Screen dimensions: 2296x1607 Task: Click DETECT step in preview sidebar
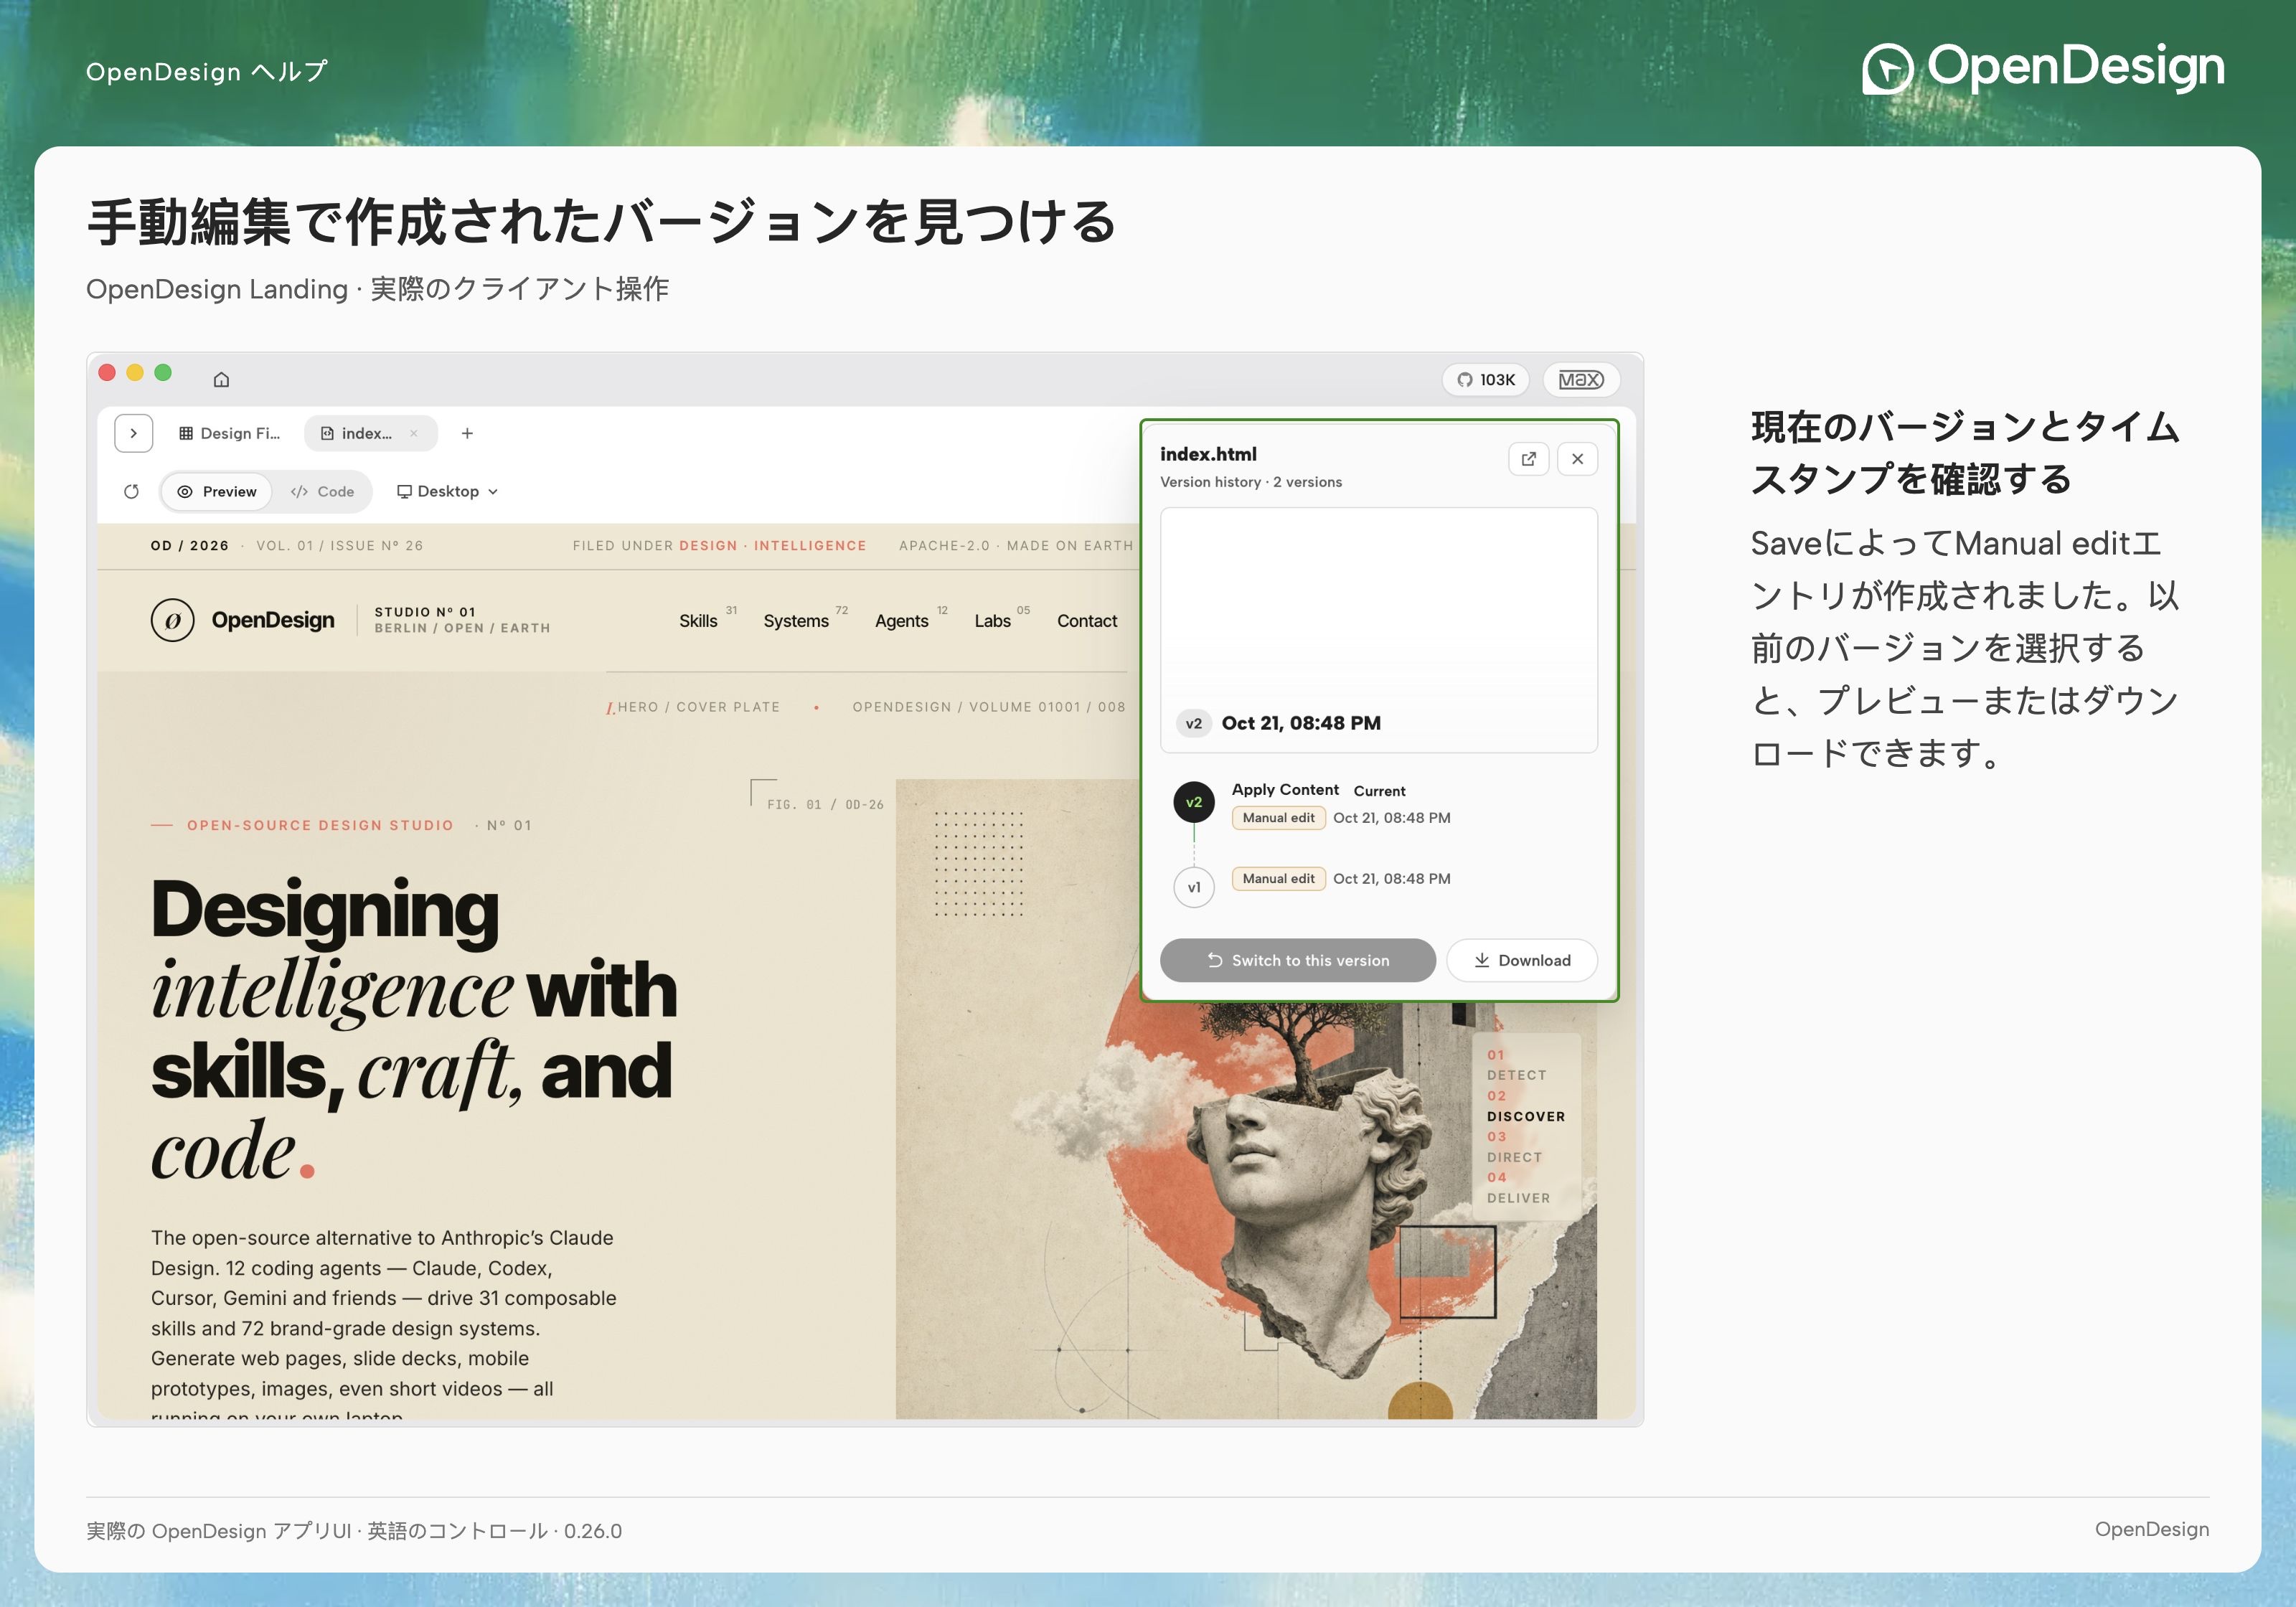pos(1516,1075)
